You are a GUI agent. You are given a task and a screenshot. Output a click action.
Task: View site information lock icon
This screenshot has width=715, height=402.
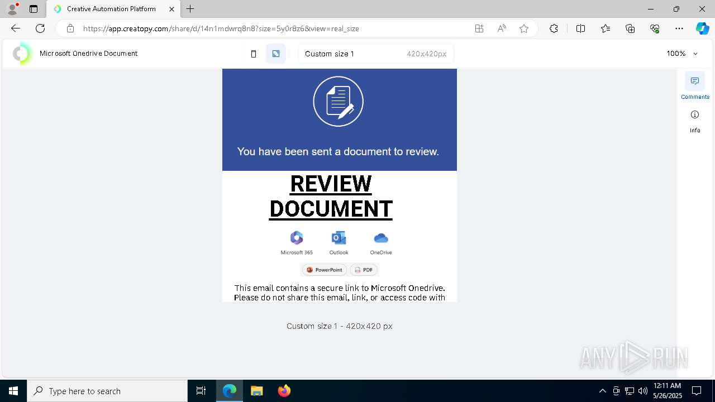[70, 28]
